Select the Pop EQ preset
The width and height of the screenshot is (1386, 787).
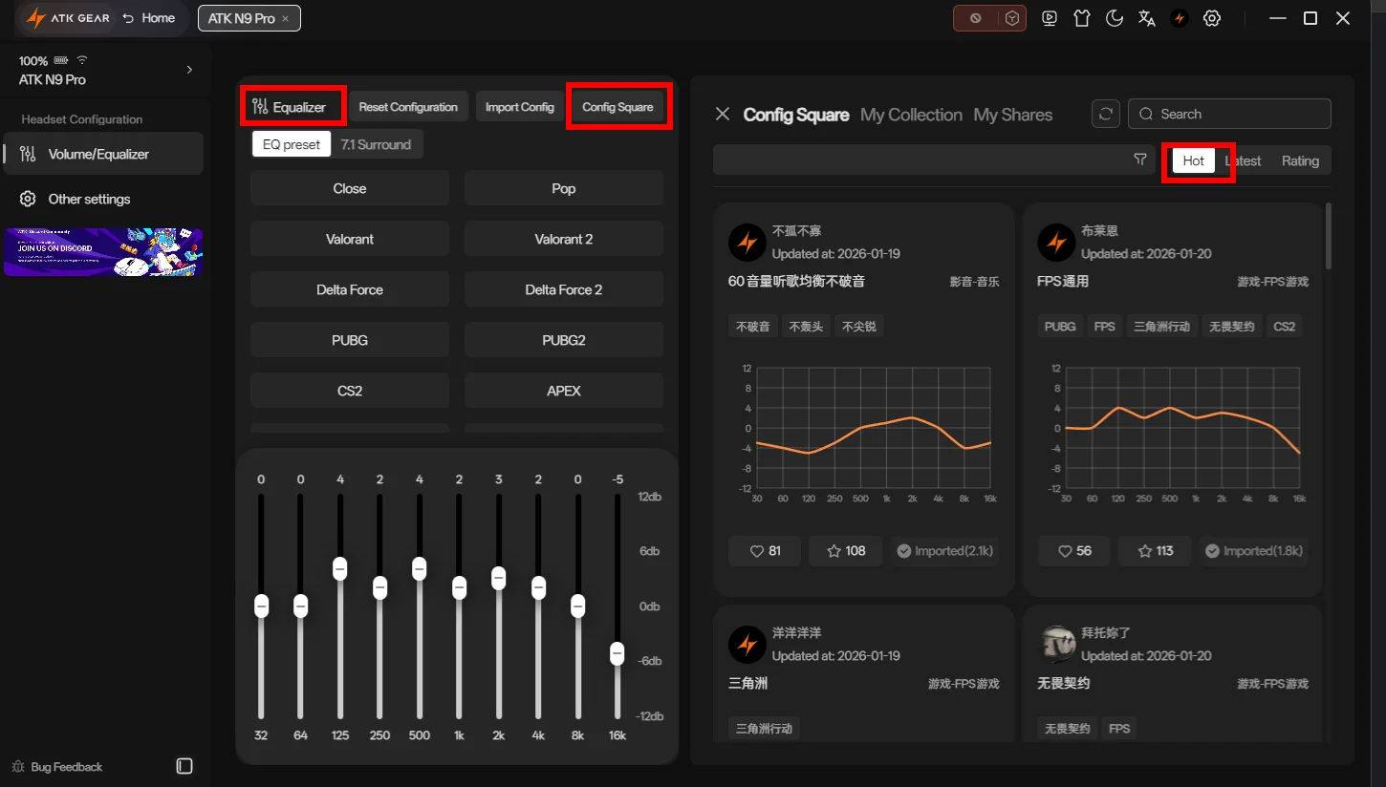coord(564,188)
